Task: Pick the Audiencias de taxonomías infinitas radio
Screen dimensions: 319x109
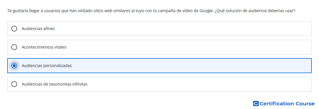Action: click(x=14, y=84)
